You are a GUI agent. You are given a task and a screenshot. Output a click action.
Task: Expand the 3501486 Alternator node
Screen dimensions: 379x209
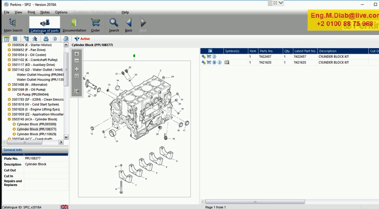coord(9,84)
